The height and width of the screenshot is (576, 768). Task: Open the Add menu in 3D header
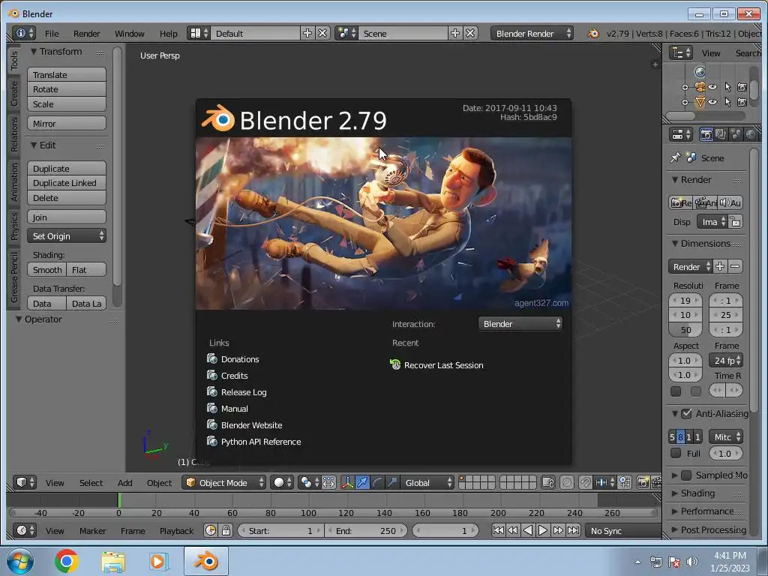125,482
